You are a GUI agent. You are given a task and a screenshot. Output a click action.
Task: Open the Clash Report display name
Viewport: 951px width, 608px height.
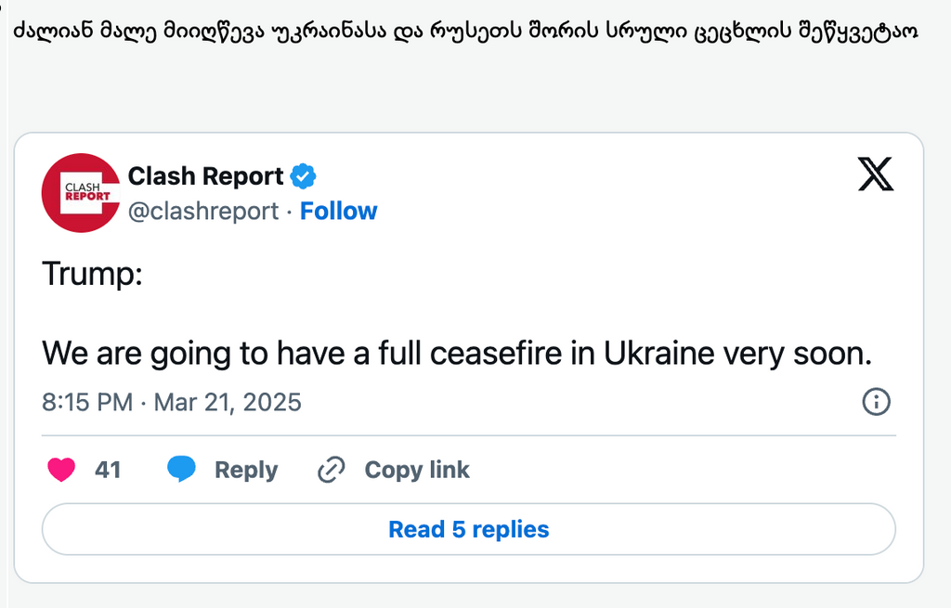[x=205, y=176]
